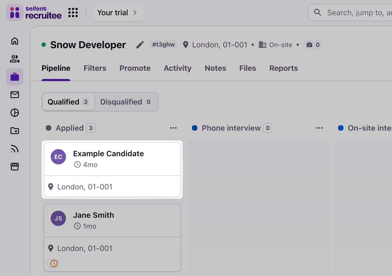392x276 pixels.
Task: Click the search input field
Action: [357, 13]
